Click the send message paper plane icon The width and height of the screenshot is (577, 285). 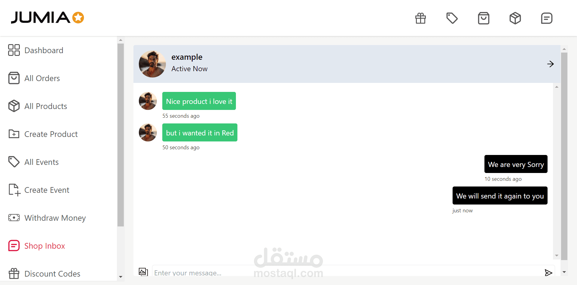pos(548,272)
